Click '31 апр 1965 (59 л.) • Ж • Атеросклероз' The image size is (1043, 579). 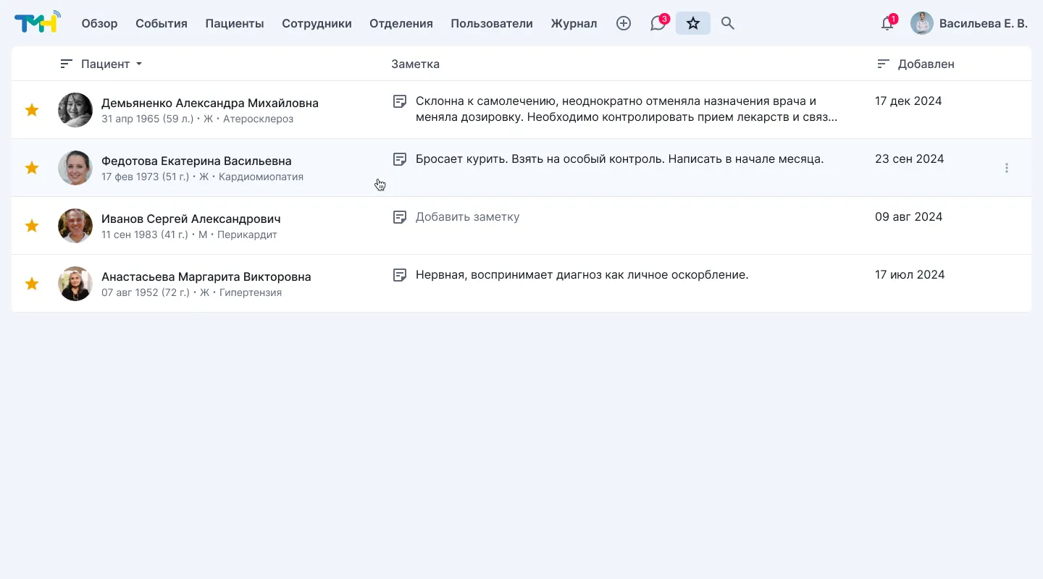click(x=198, y=119)
